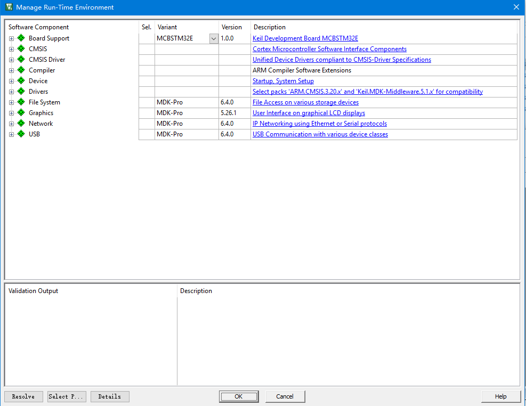Image resolution: width=526 pixels, height=406 pixels.
Task: Open USB Communication with device classes link
Action: coord(320,134)
